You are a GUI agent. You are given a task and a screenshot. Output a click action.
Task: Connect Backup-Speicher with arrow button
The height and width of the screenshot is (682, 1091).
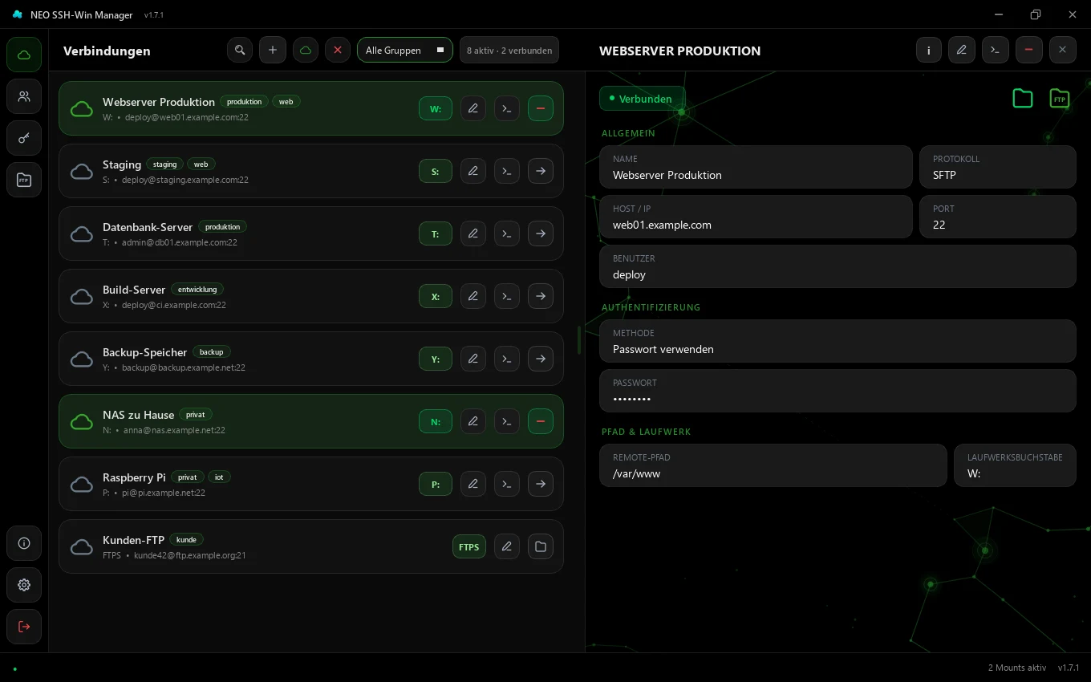click(541, 359)
